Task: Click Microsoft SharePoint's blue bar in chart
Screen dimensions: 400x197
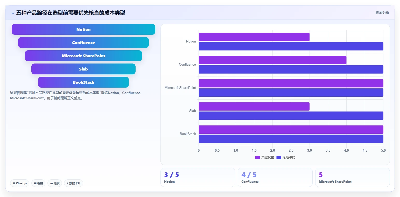Action: [x=291, y=93]
